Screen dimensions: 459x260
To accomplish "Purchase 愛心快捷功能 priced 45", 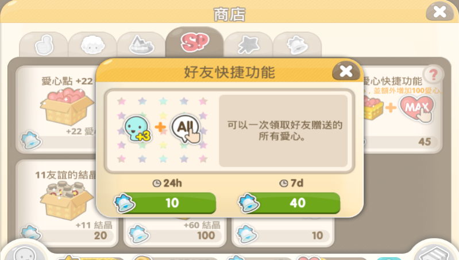I will 402,109.
